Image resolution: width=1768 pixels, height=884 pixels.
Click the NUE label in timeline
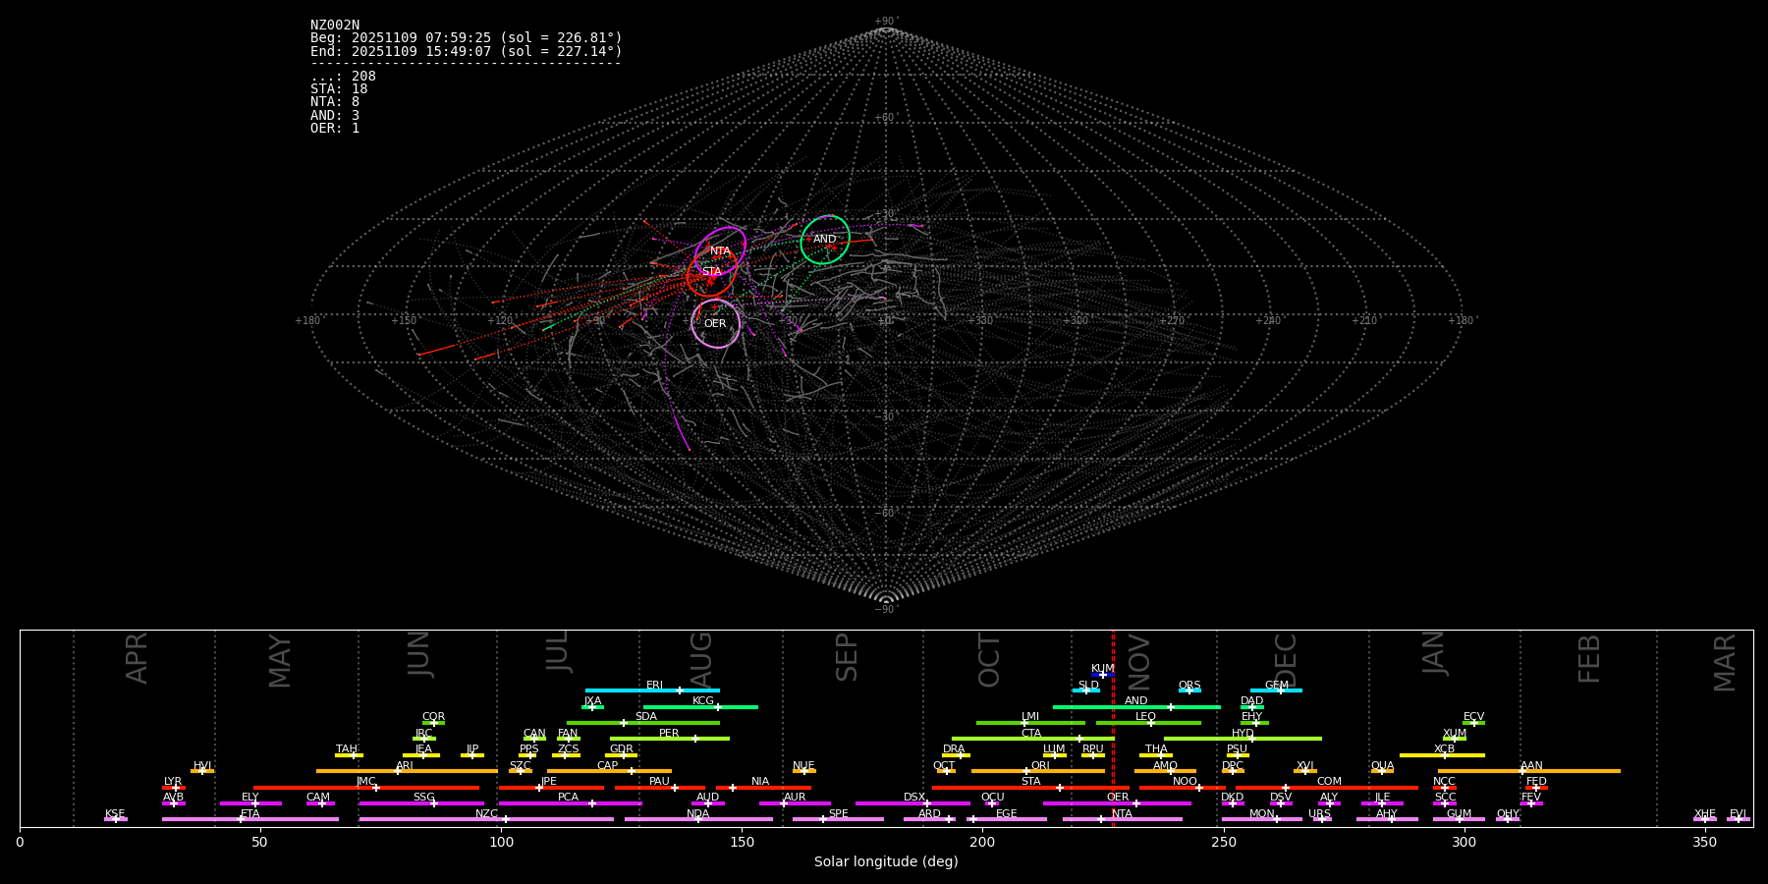(x=803, y=765)
